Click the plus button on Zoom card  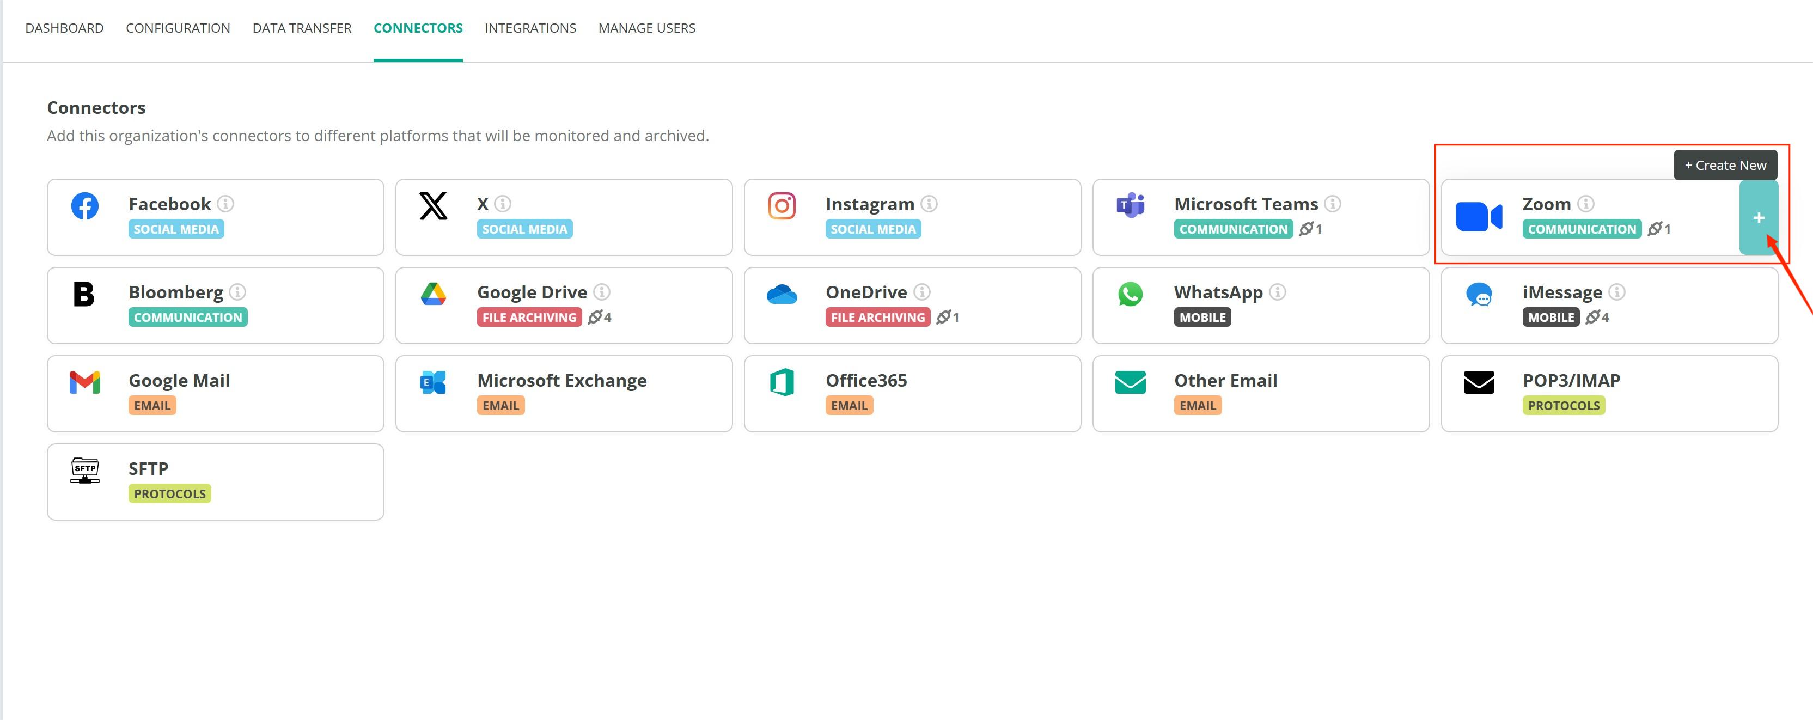click(x=1758, y=218)
